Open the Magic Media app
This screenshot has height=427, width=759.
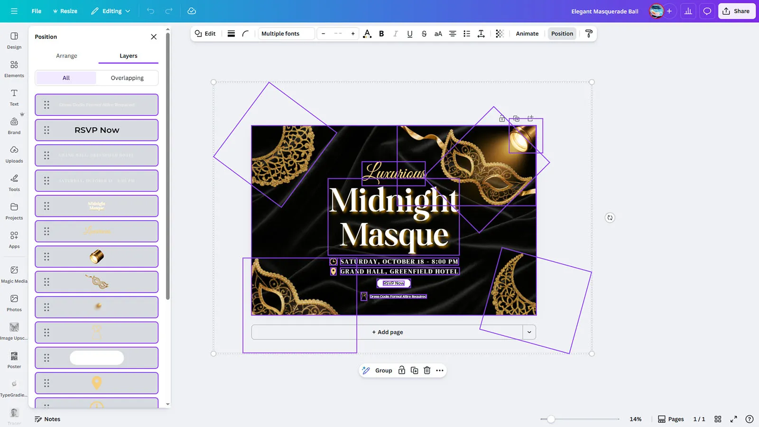point(14,274)
